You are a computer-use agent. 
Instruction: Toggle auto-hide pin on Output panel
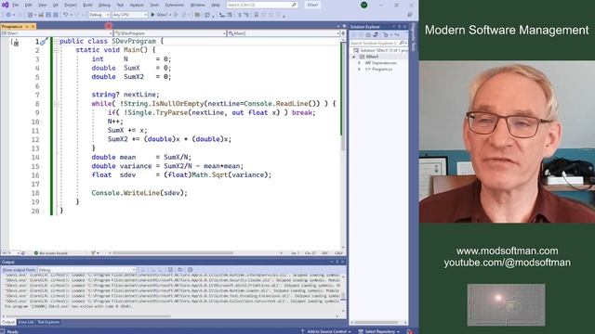coord(337,262)
